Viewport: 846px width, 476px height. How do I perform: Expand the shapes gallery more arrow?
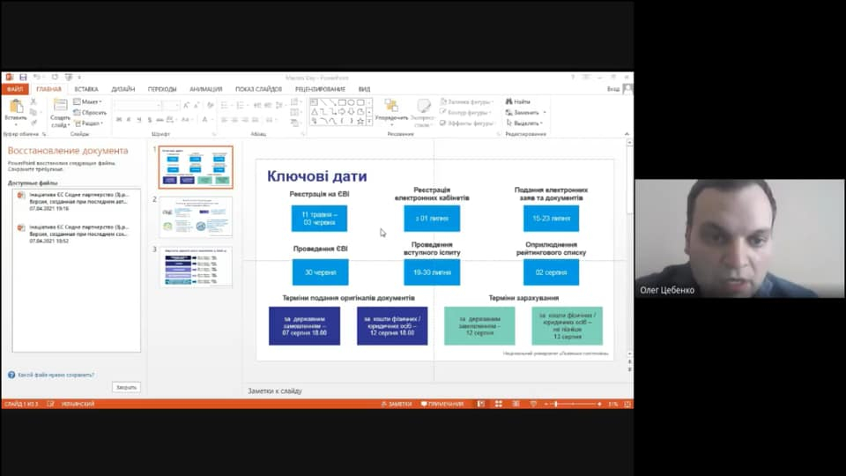(369, 122)
